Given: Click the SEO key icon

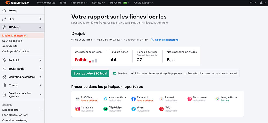Looking at the screenshot, I should [x=5, y=19].
